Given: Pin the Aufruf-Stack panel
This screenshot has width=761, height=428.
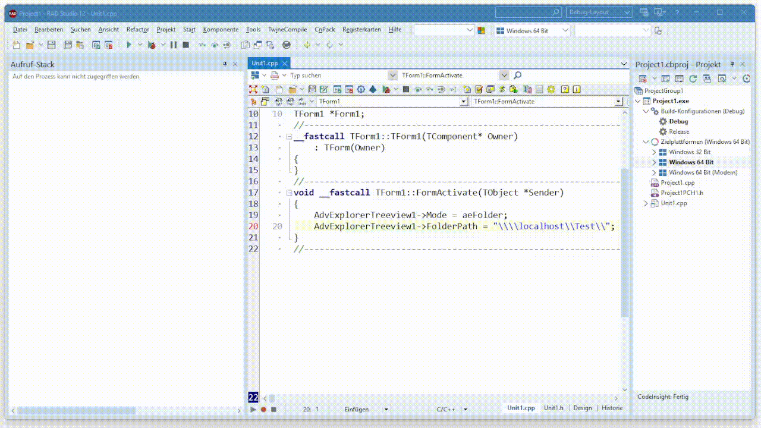Looking at the screenshot, I should coord(225,64).
